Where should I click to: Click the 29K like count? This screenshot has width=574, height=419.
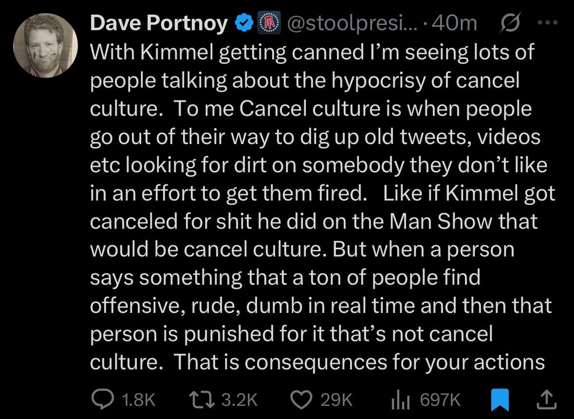point(336,399)
